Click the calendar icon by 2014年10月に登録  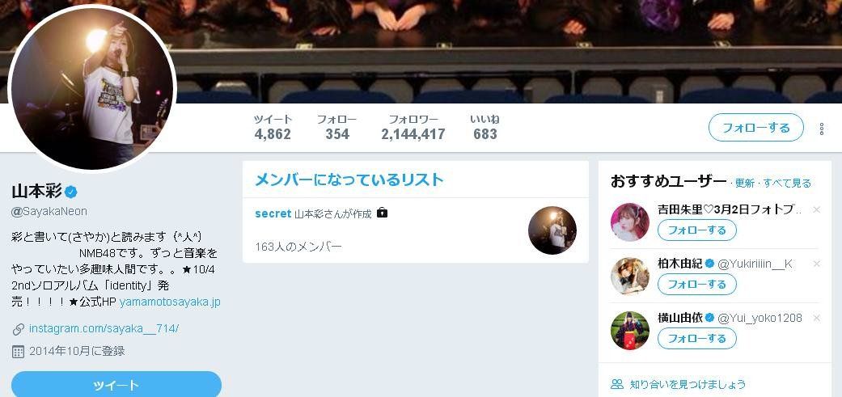19,352
